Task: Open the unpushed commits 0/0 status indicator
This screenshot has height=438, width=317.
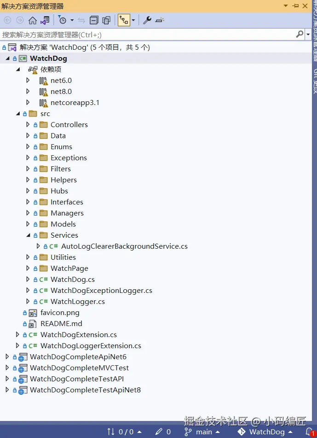Action: pyautogui.click(x=124, y=432)
